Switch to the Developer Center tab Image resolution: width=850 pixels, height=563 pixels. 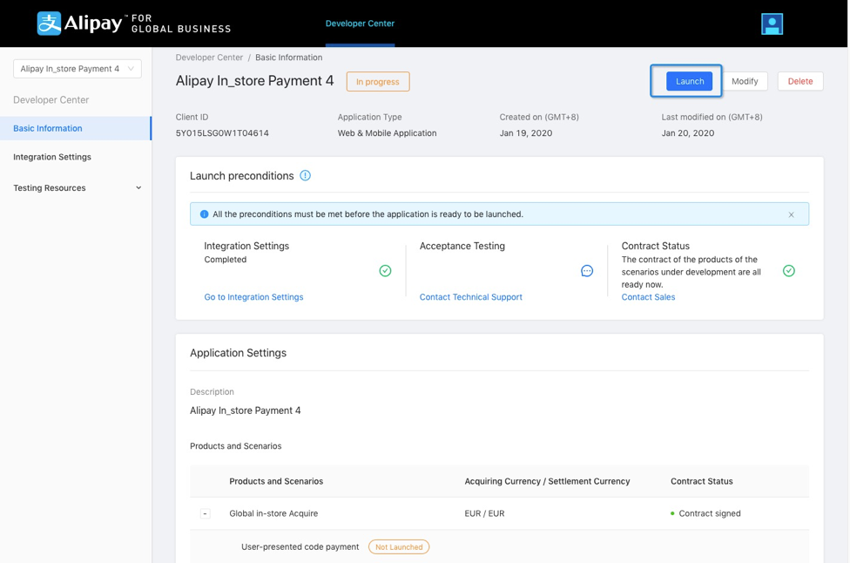coord(360,24)
